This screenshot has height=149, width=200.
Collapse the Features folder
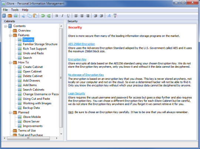10,35
